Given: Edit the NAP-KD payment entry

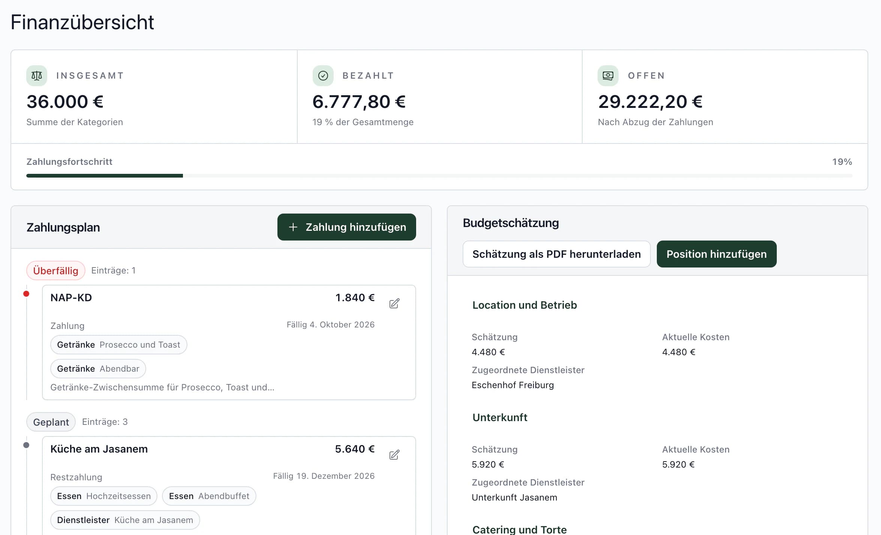Looking at the screenshot, I should click(x=394, y=303).
